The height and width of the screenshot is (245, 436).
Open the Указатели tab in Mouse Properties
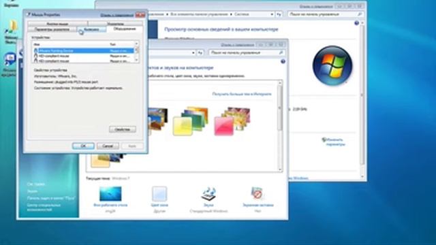[115, 24]
